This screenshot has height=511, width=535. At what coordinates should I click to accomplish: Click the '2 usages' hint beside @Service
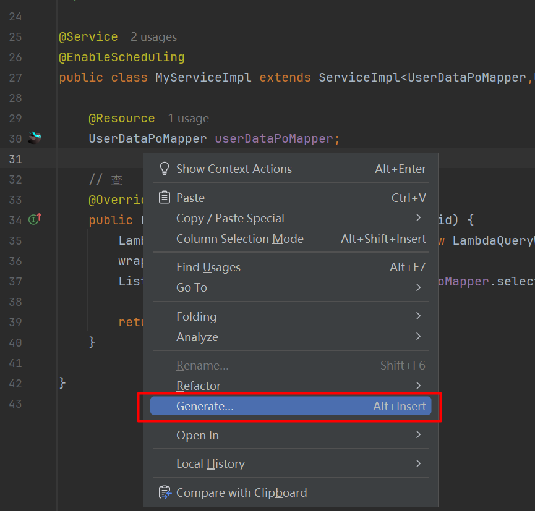click(153, 37)
